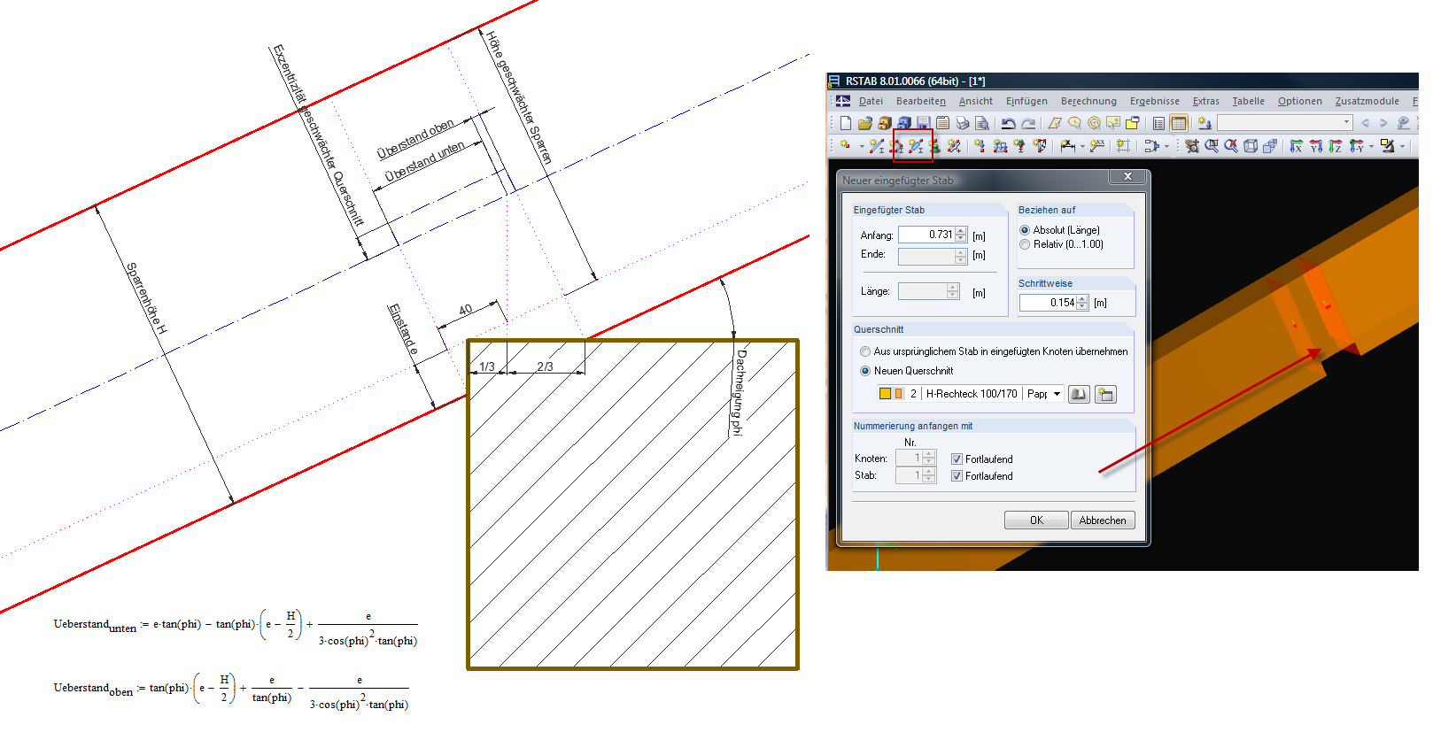Expand dropdown arrow beside minus Y view
This screenshot has width=1433, height=740.
(1371, 146)
